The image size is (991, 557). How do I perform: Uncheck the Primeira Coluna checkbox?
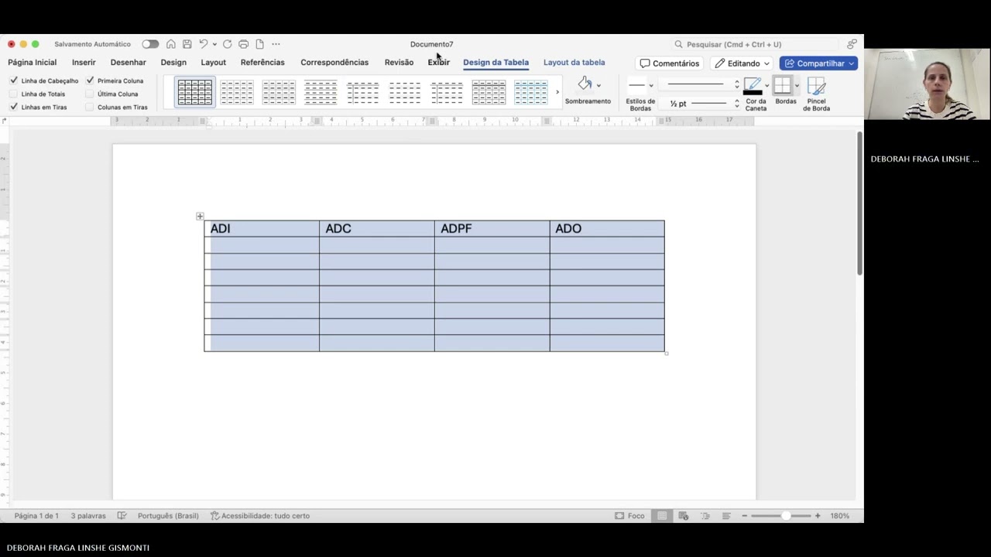tap(90, 80)
